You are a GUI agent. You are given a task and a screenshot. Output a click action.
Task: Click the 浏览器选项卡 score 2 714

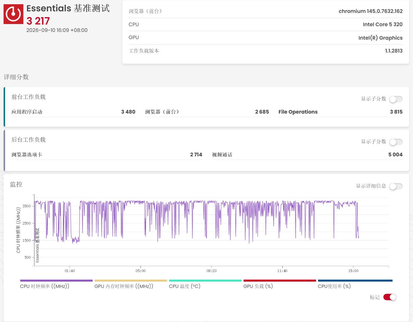(196, 155)
